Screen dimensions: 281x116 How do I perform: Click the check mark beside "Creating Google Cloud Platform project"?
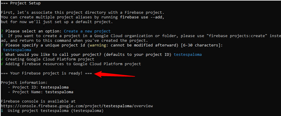2,59
